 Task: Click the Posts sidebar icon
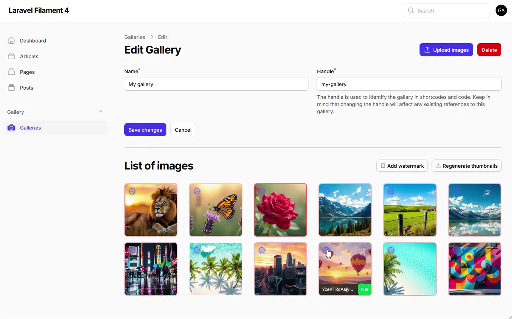[x=11, y=87]
